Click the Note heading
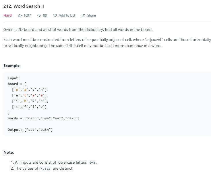211x176 pixels. [x=9, y=152]
